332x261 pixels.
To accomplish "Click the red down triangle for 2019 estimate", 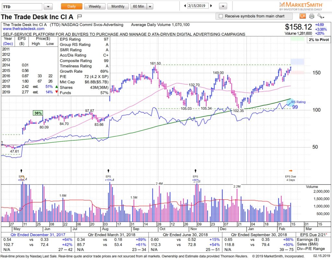I will 56,92.
